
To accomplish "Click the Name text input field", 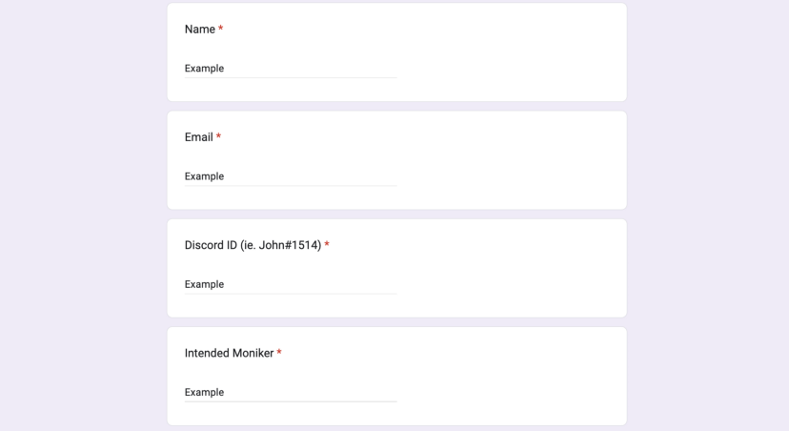I will [x=290, y=69].
